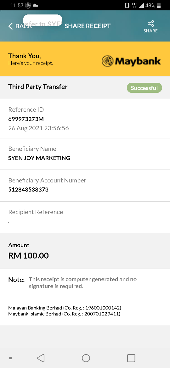Tap the small dot at the navigation bar's left
Screen dimensions: 170x368
10,358
